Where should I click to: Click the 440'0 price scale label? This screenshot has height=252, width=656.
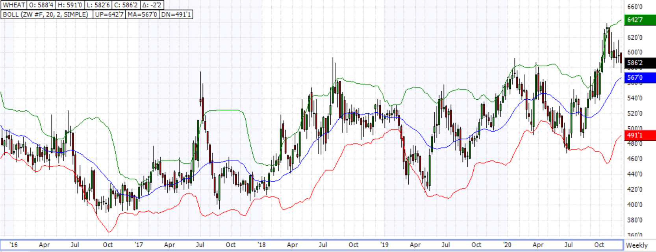pyautogui.click(x=635, y=174)
